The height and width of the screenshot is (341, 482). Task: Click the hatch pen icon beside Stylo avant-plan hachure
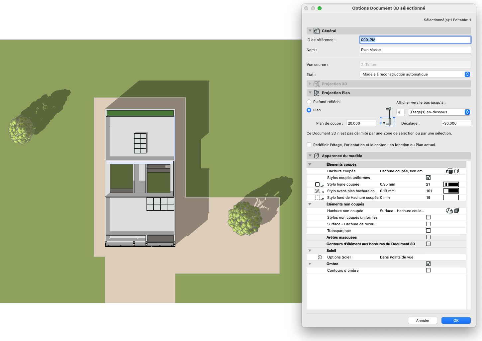pos(320,191)
